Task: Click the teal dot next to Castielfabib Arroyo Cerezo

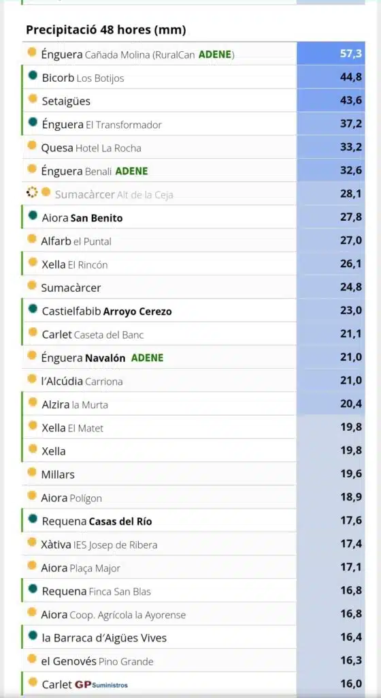Action: click(x=33, y=309)
